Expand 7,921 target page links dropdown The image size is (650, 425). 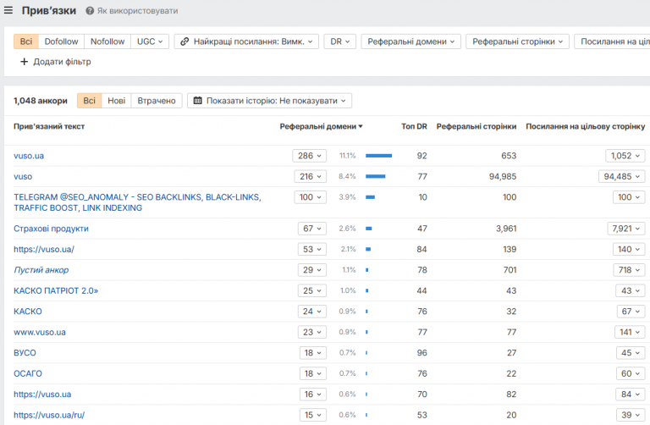(625, 229)
